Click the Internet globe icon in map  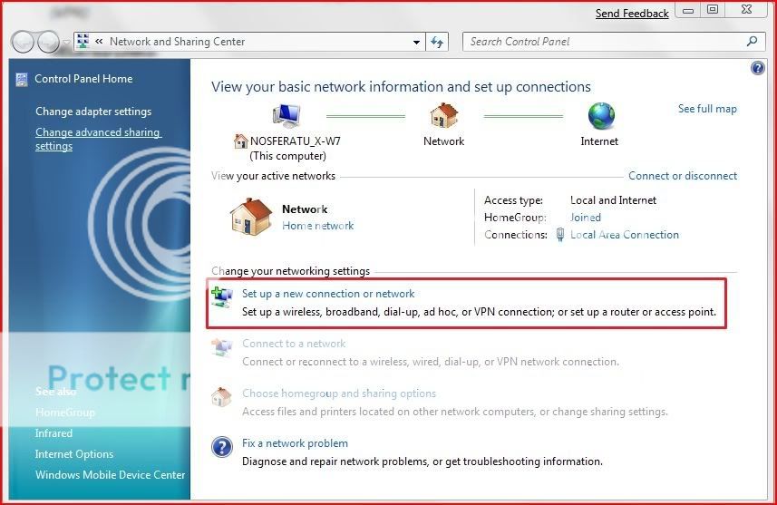(601, 116)
